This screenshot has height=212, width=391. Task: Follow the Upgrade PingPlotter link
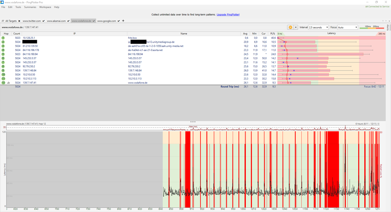[228, 15]
